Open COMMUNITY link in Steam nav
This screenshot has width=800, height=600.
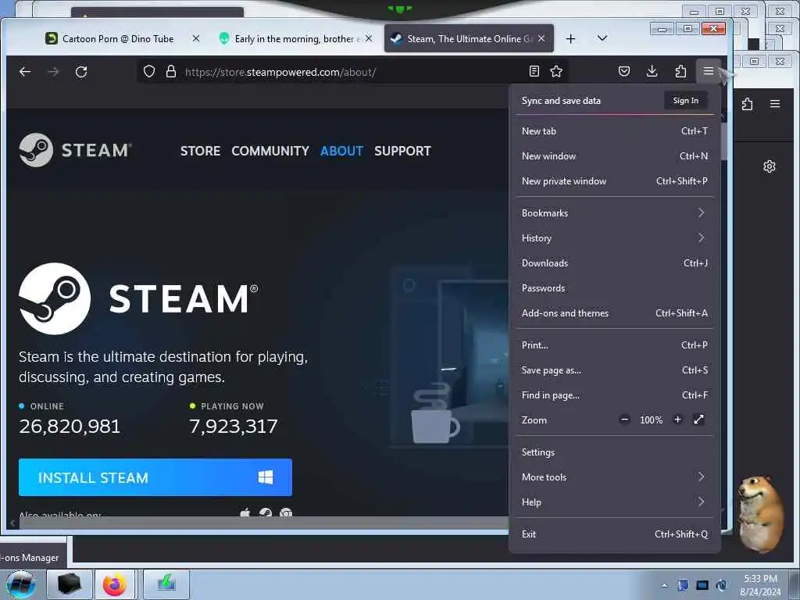(x=270, y=151)
